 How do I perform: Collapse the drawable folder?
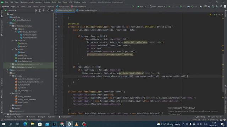10,76
